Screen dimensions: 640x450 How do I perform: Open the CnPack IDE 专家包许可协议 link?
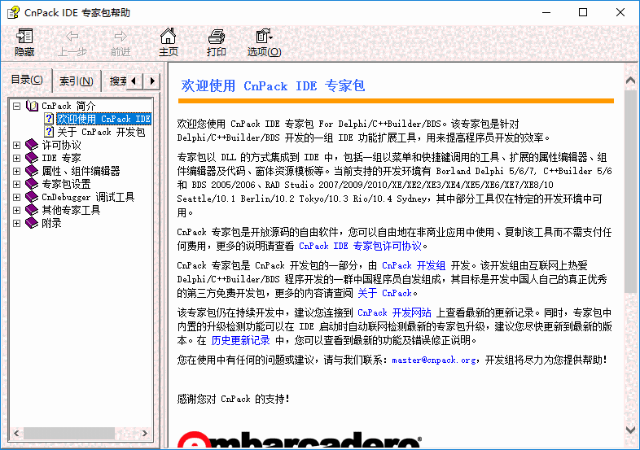[361, 246]
